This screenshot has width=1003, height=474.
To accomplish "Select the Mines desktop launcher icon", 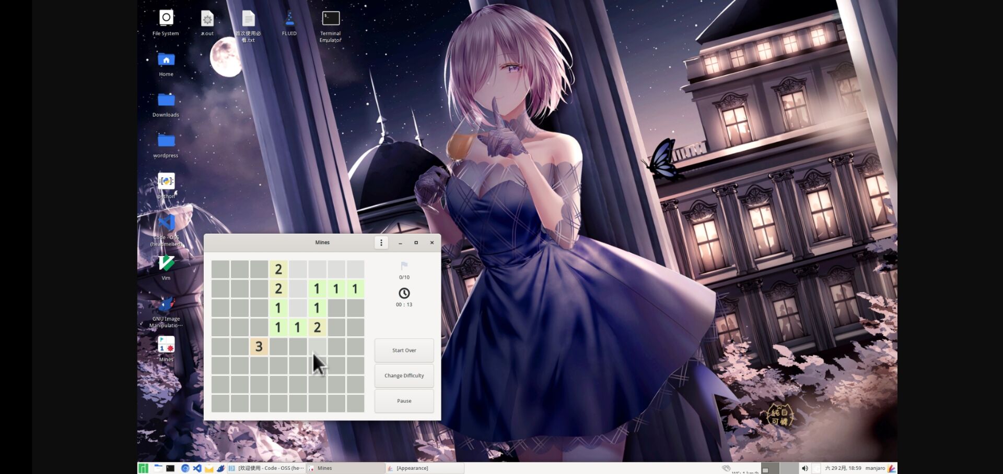I will [166, 348].
